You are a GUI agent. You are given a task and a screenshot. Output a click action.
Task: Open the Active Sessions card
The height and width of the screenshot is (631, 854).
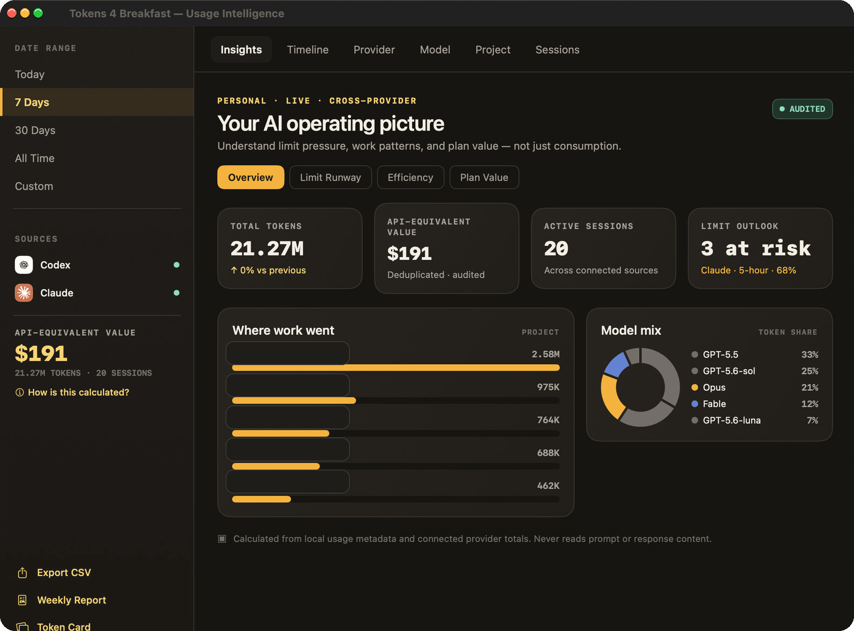pos(604,248)
